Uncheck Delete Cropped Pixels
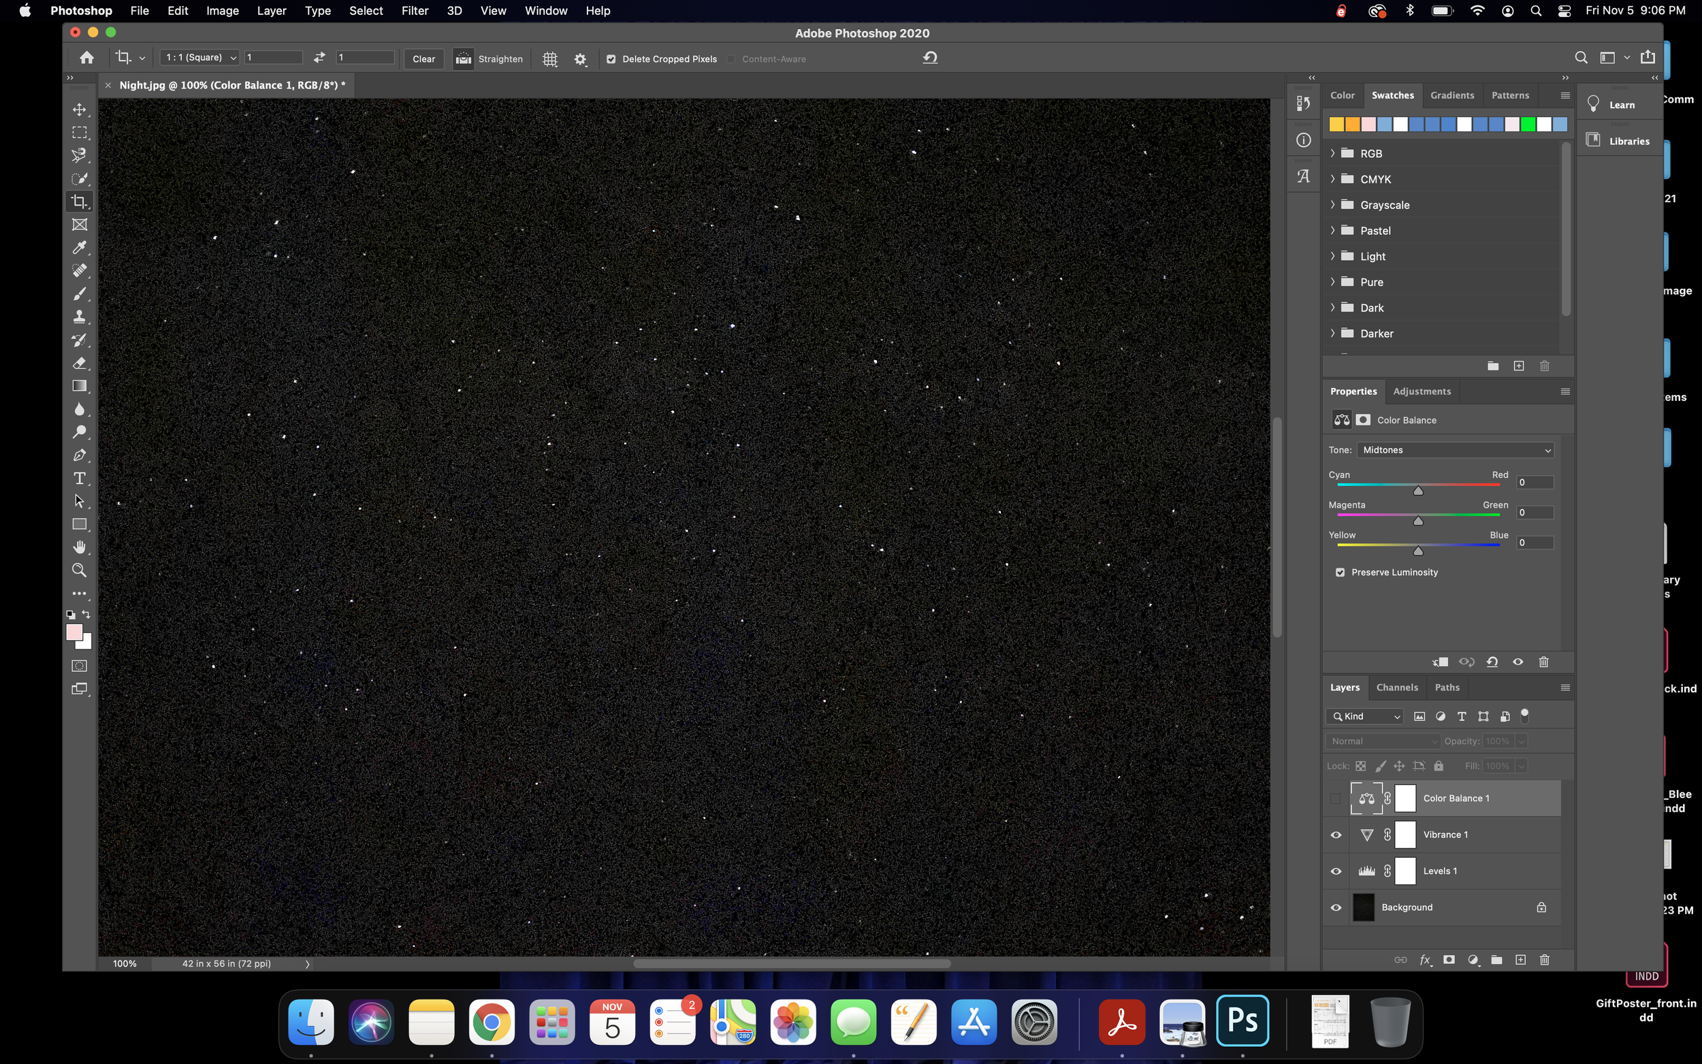Image resolution: width=1702 pixels, height=1064 pixels. [x=611, y=59]
